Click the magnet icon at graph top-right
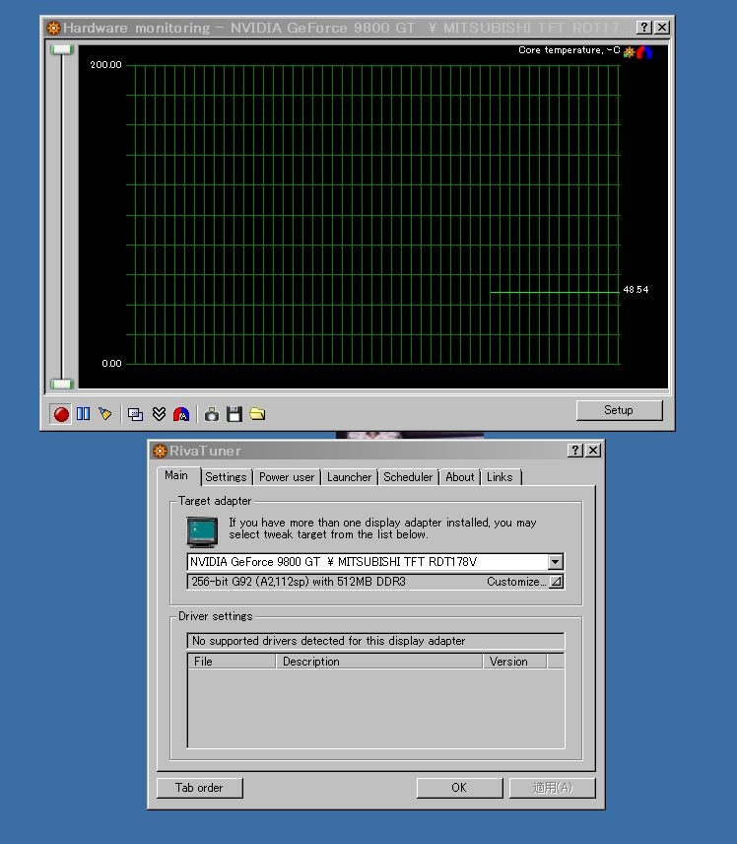Screen dimensions: 737x844 tap(644, 52)
